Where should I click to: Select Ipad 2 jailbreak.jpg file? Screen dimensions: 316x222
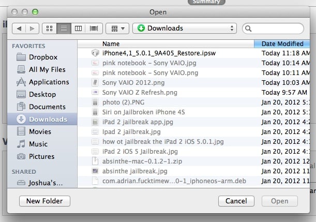(193, 132)
